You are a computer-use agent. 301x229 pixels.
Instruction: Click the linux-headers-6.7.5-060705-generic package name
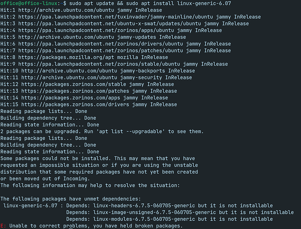pos(144,206)
